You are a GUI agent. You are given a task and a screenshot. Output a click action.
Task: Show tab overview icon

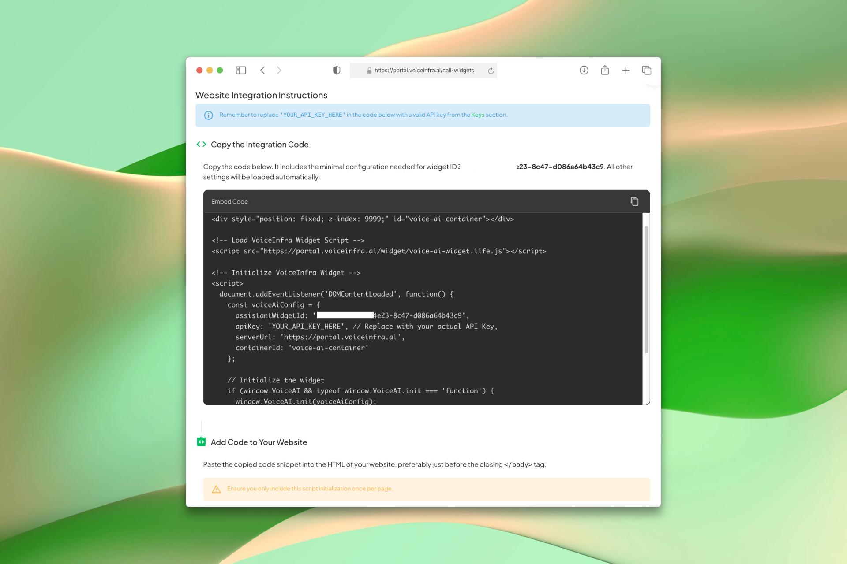647,70
